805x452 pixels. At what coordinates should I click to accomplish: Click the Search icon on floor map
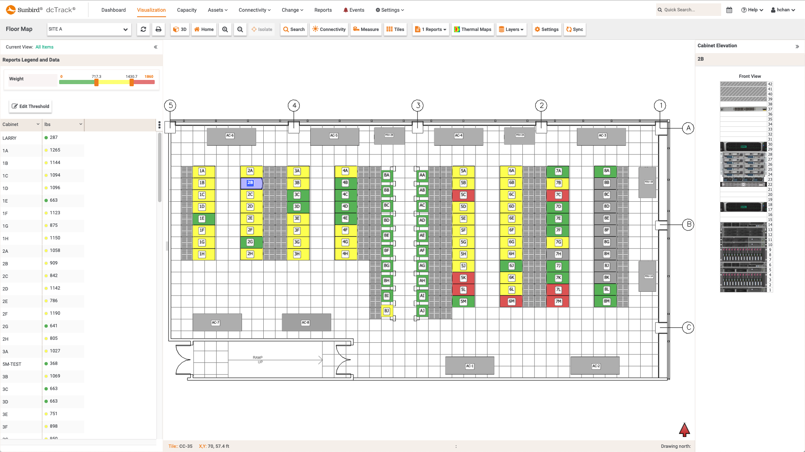pyautogui.click(x=293, y=29)
